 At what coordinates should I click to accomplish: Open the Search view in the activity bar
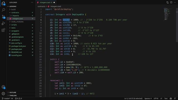3,10
